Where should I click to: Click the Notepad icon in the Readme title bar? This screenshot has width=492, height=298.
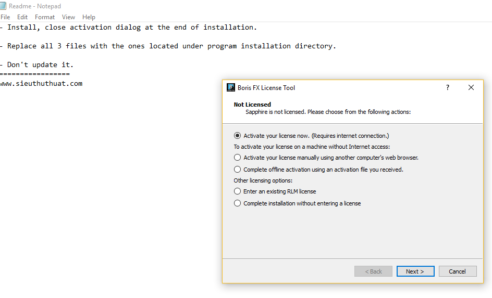(x=3, y=6)
